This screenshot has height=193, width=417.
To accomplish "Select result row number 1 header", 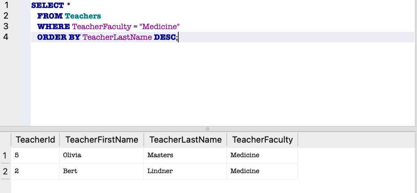I will pyautogui.click(x=5, y=155).
